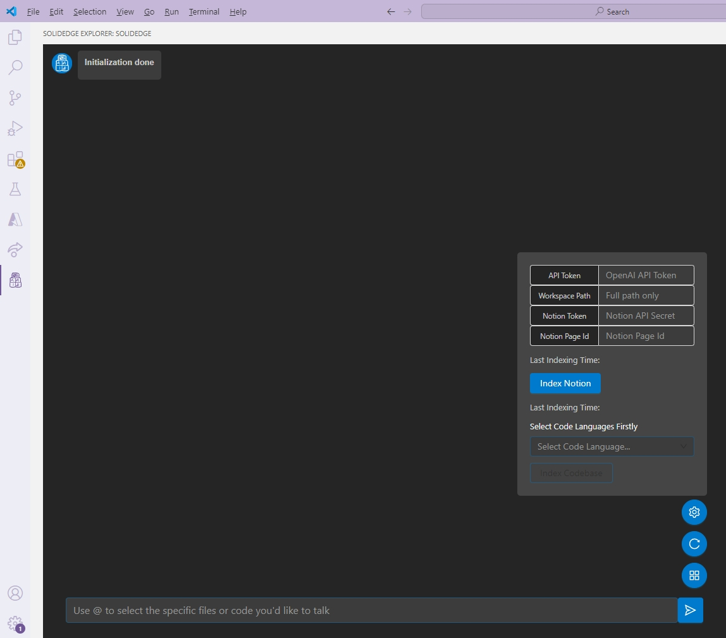This screenshot has height=638, width=726.
Task: Open the Testing flask icon
Action: coord(15,189)
